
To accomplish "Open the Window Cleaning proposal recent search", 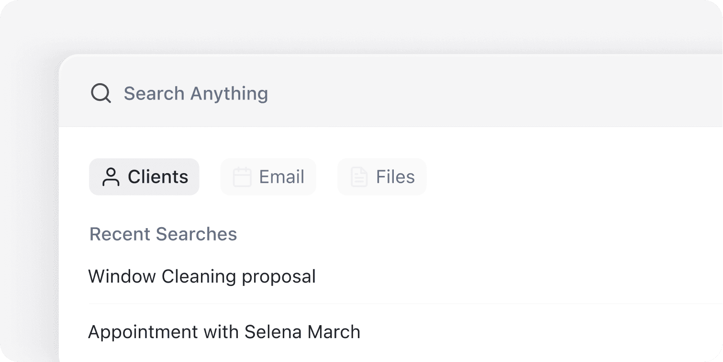I will pyautogui.click(x=201, y=276).
